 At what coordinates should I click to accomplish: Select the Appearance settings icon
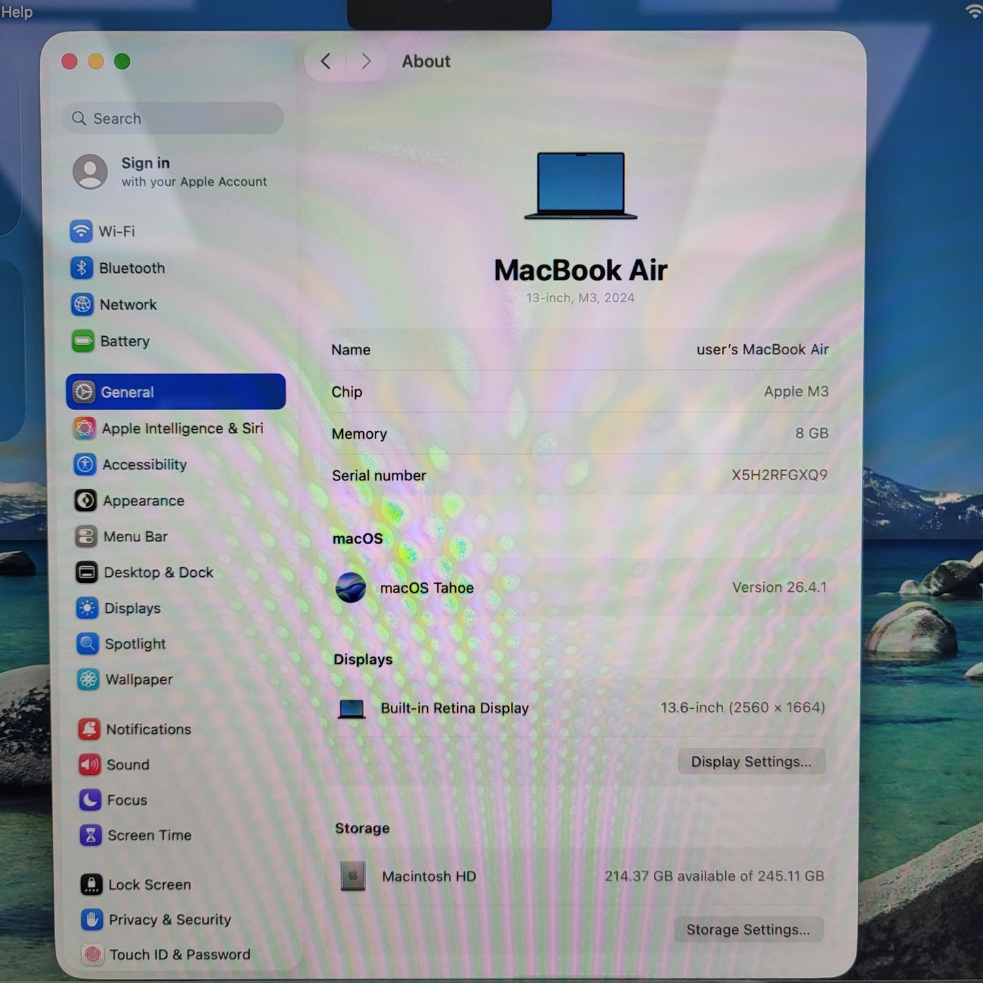(86, 501)
